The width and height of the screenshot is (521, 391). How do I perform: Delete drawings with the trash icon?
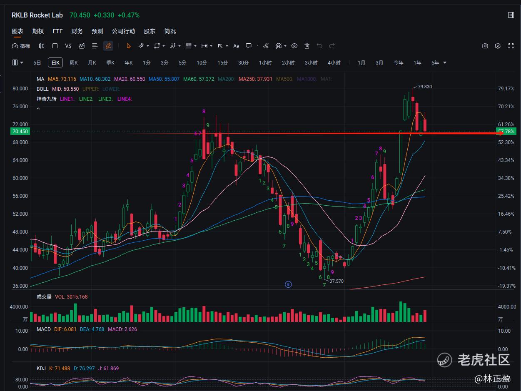307,46
